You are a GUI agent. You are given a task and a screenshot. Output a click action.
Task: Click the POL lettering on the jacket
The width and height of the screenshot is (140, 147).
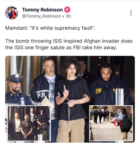pyautogui.click(x=41, y=95)
